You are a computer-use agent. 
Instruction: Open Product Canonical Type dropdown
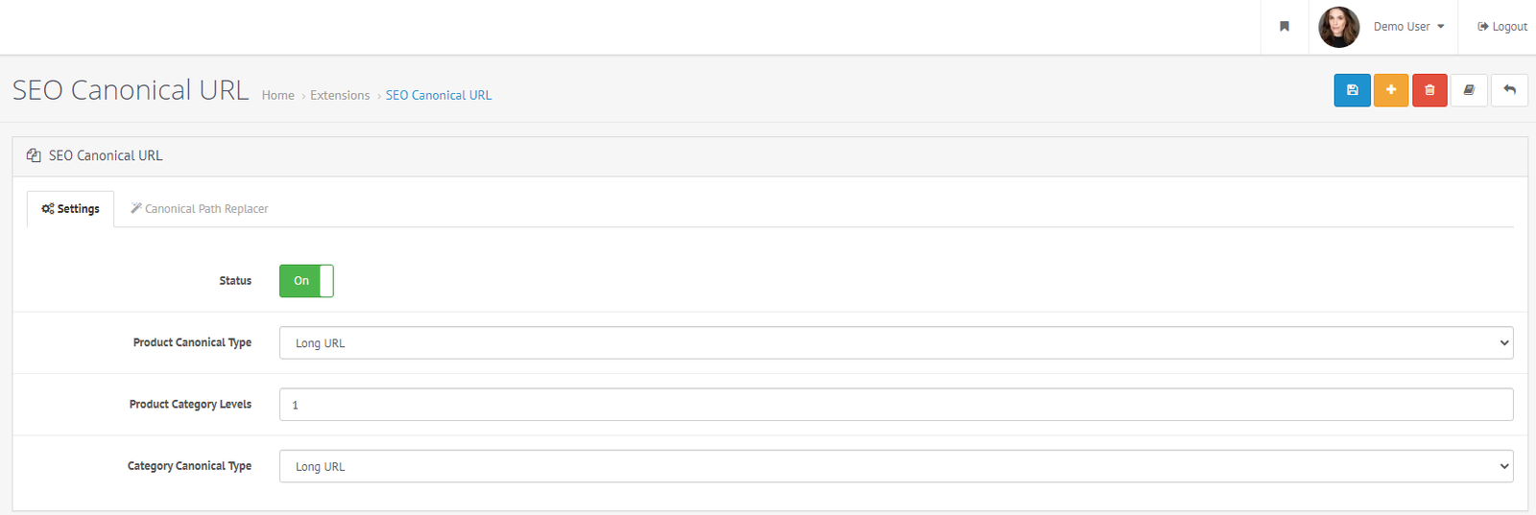click(896, 343)
